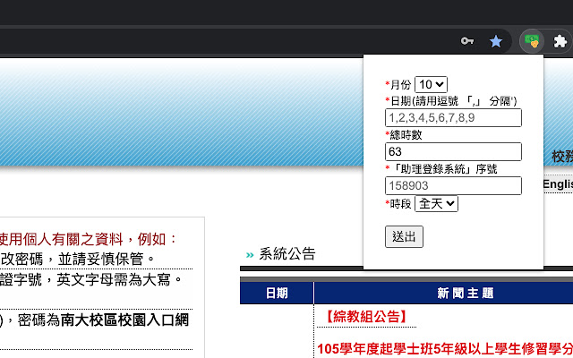Click the 助理登錄系統 序號 input field
Image resolution: width=573 pixels, height=358 pixels.
pos(453,185)
